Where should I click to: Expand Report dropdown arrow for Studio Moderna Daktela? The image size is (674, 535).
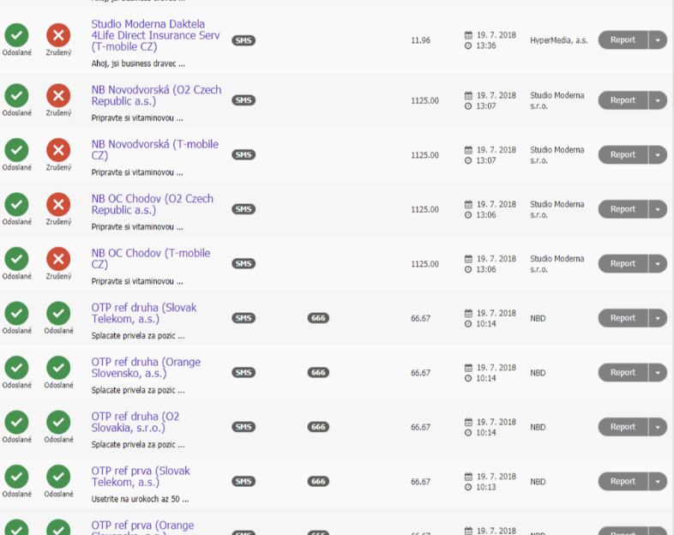pyautogui.click(x=658, y=40)
